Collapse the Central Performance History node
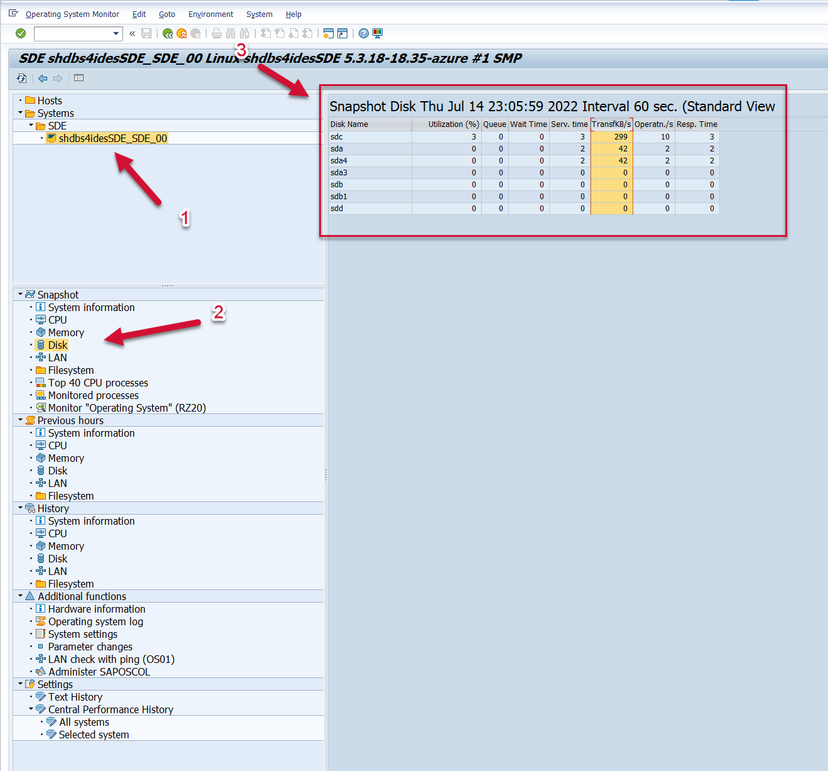 pyautogui.click(x=31, y=709)
